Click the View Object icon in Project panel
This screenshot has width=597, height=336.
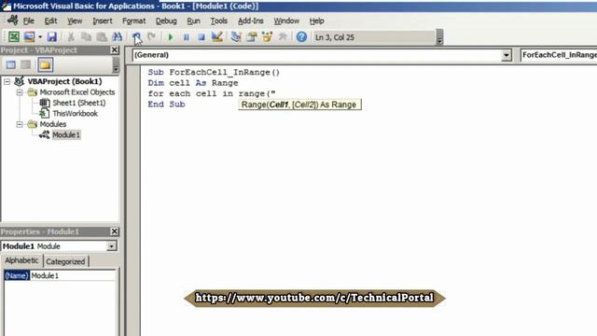[x=26, y=64]
